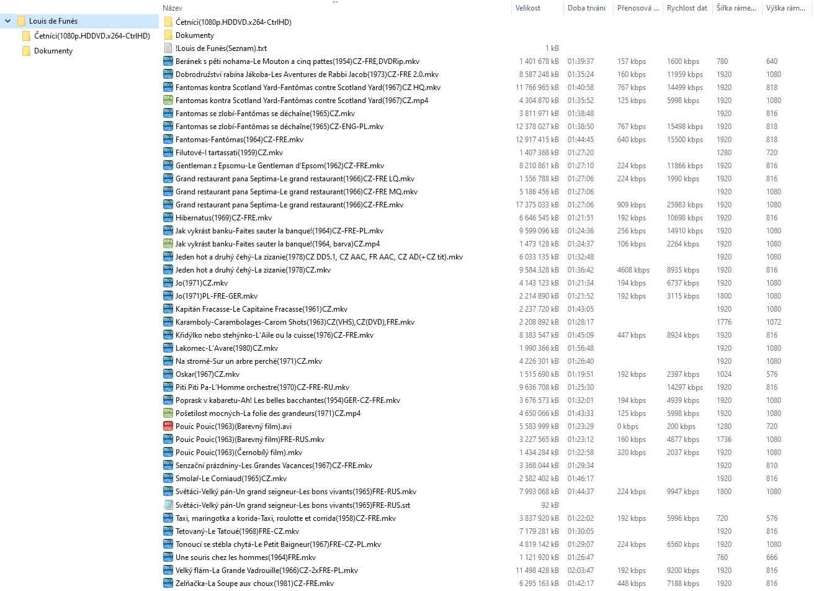This screenshot has width=814, height=591.
Task: Select Četníci folder in navigation tree
Action: click(92, 36)
